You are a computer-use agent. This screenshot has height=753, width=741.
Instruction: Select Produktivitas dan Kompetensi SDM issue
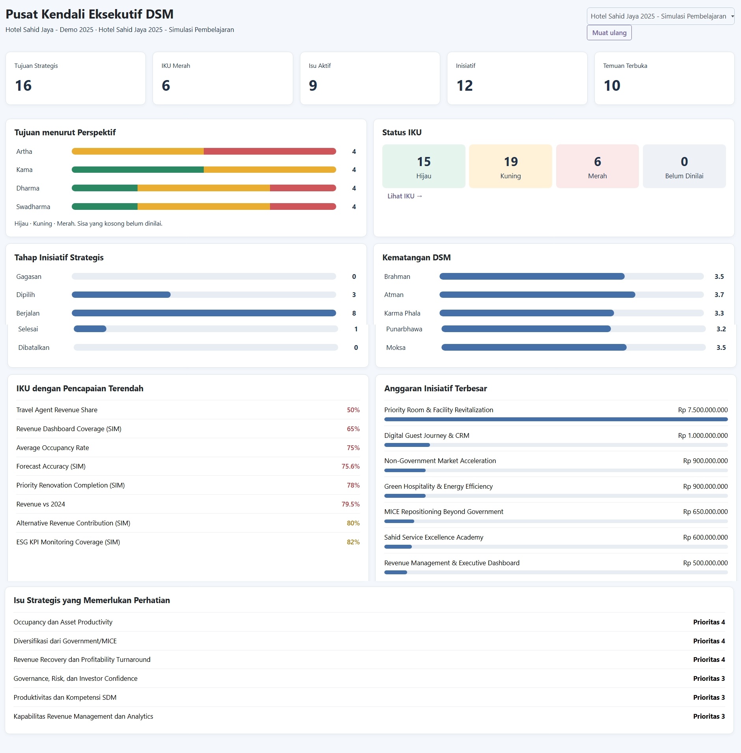click(x=369, y=697)
